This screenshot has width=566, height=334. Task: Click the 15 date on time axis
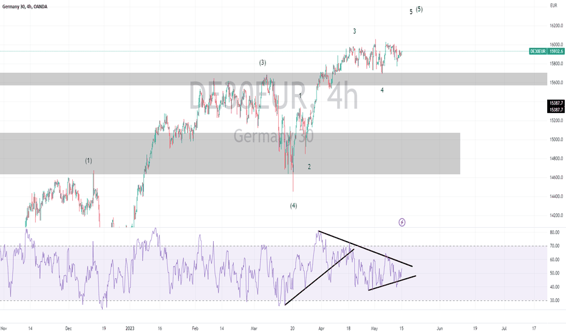click(401, 329)
